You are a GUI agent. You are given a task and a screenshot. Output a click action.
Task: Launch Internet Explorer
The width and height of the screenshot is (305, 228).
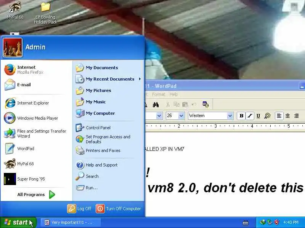[36, 103]
